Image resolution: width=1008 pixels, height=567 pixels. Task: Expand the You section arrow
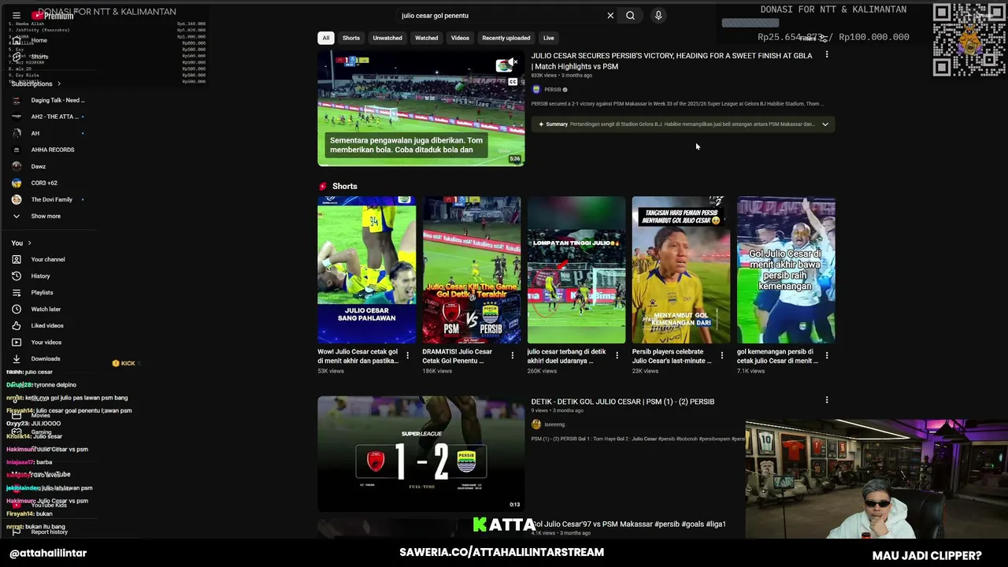pyautogui.click(x=29, y=243)
